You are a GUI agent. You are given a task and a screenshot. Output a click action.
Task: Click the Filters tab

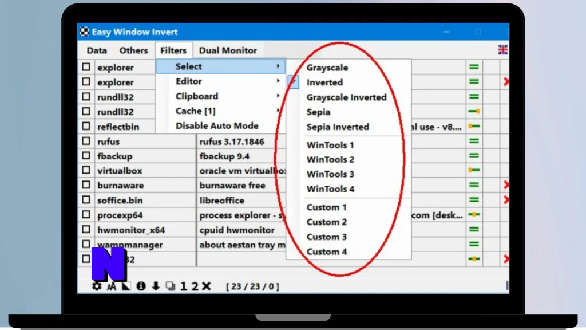[173, 50]
